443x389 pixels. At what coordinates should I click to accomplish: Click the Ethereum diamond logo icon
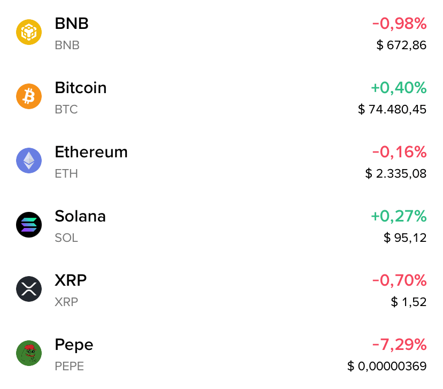click(x=29, y=161)
